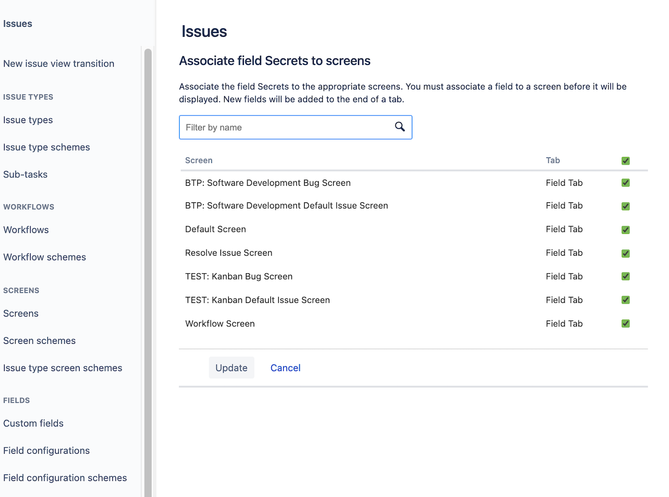Open Custom fields in sidebar
The height and width of the screenshot is (497, 669).
pos(33,423)
